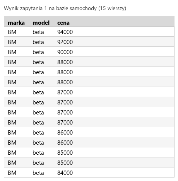Click the first 88000 price cell
178x181 pixels.
click(x=65, y=62)
